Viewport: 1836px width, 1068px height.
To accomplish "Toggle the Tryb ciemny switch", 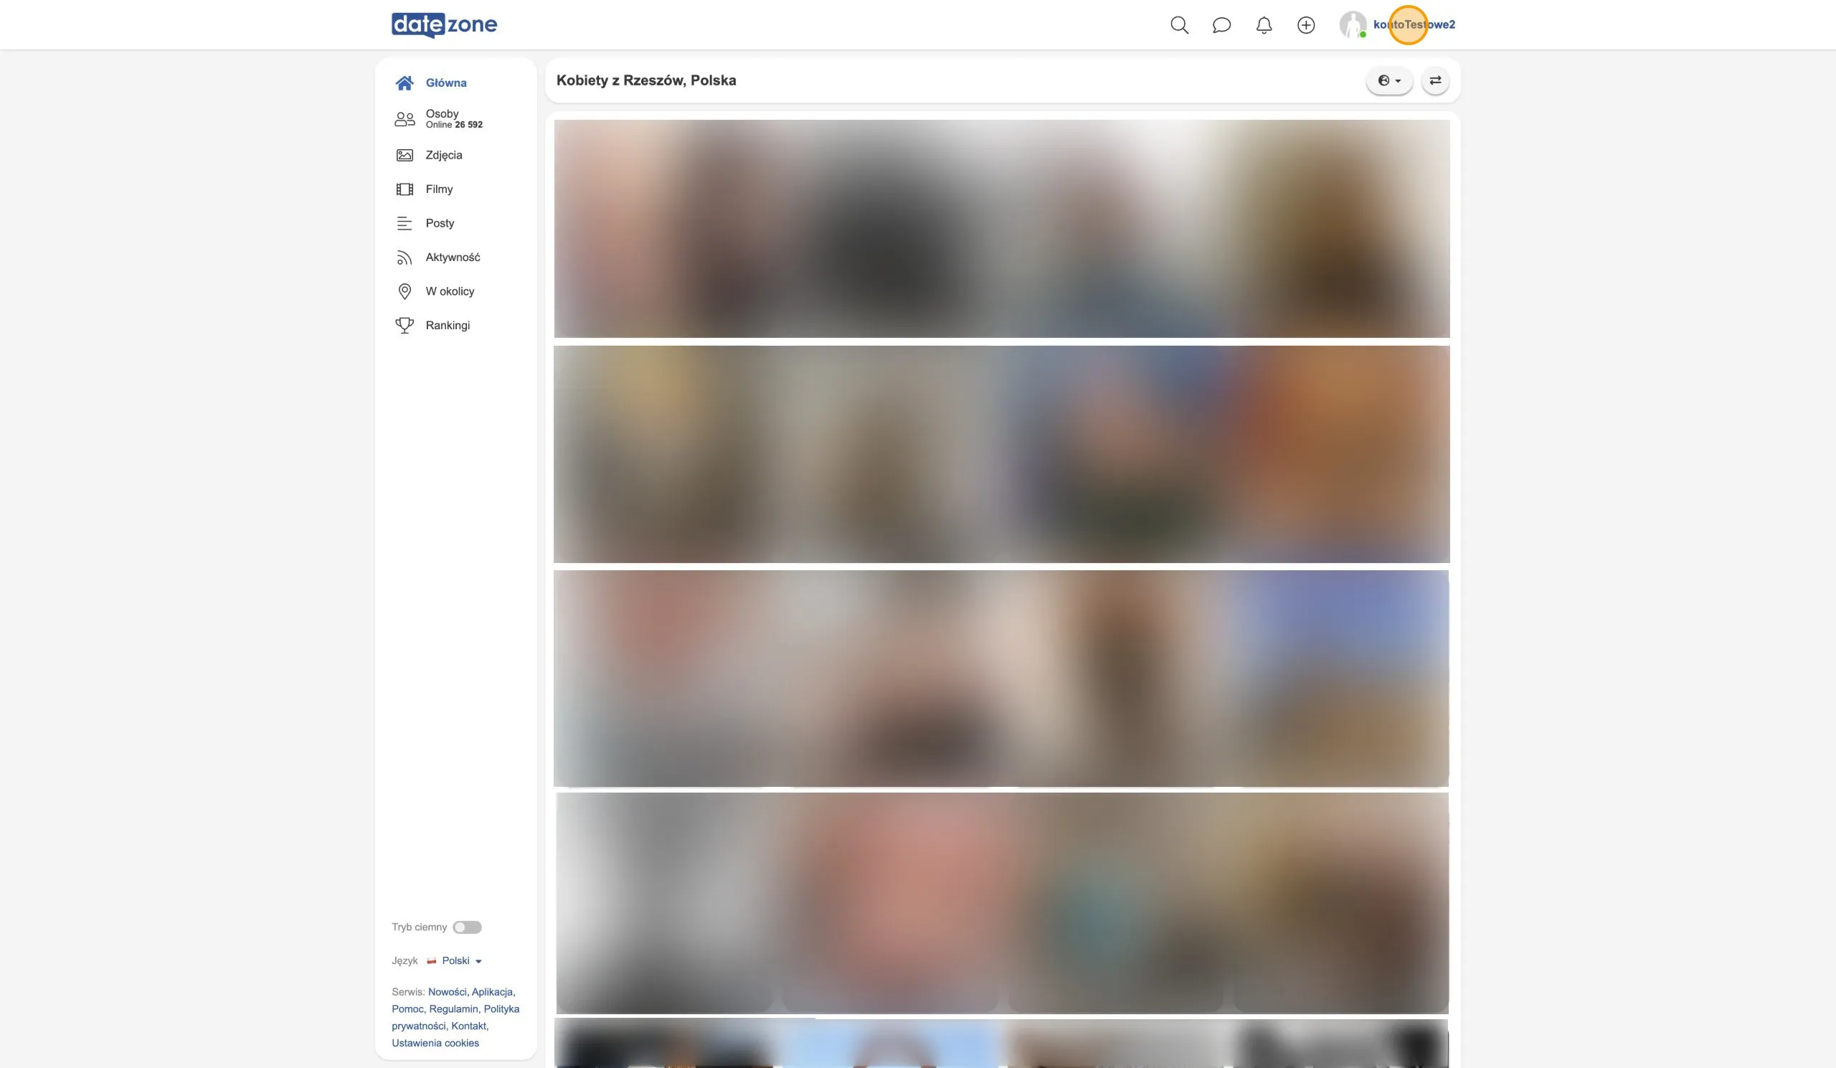I will (x=467, y=927).
